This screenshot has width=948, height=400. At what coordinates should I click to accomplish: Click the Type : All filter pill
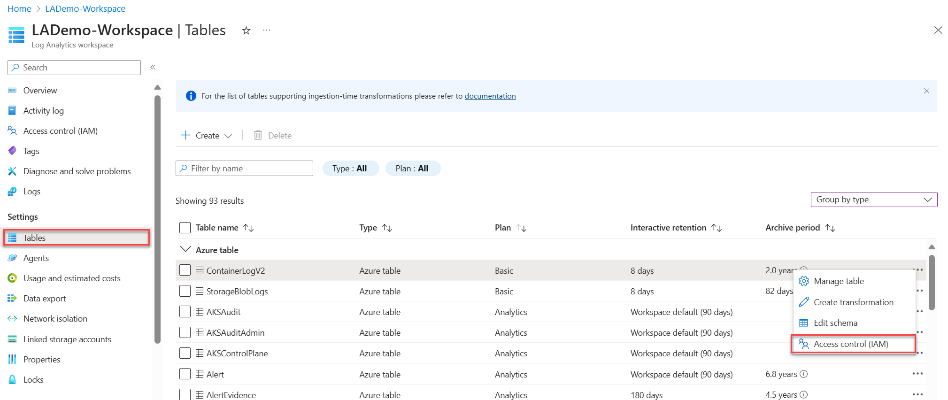click(350, 169)
